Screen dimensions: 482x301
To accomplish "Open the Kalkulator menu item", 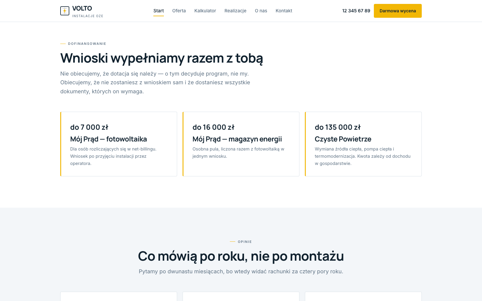I will tap(205, 11).
